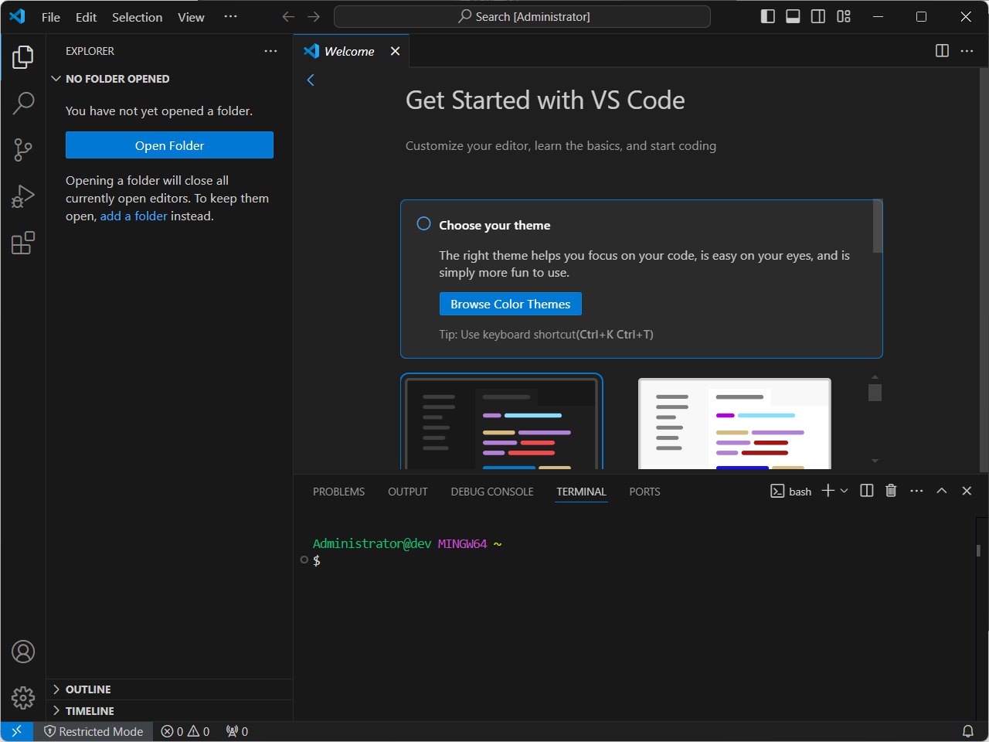This screenshot has width=989, height=742.
Task: Open the Extensions view
Action: coord(23,243)
